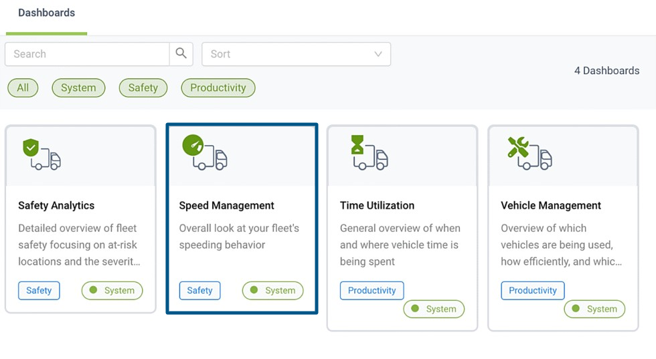Image resolution: width=656 pixels, height=359 pixels.
Task: Open the Time Utilization hourglass truck icon
Action: [370, 152]
